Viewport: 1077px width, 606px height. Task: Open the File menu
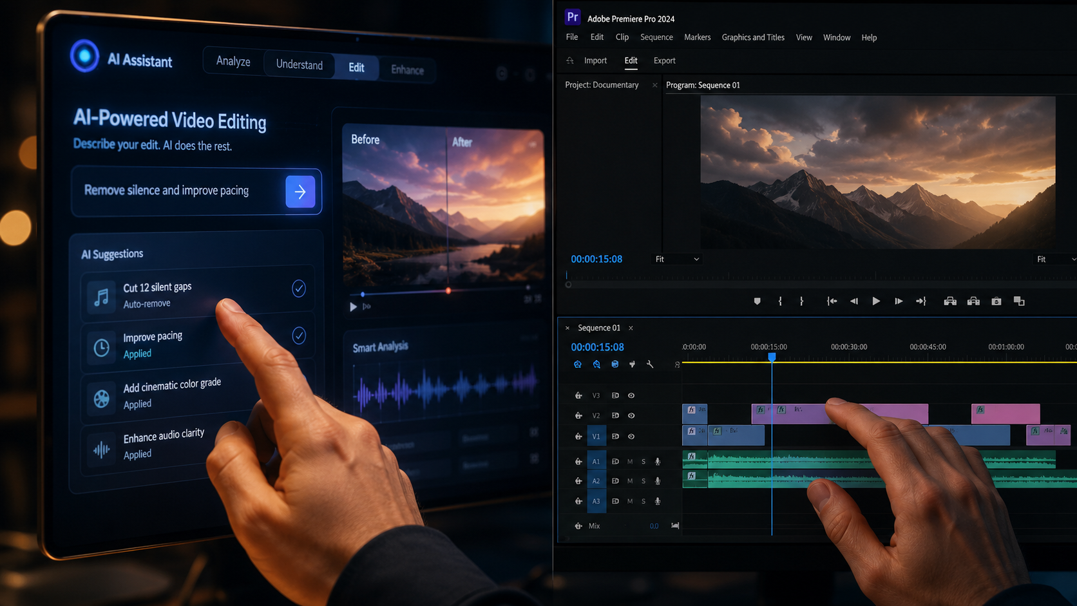tap(572, 37)
